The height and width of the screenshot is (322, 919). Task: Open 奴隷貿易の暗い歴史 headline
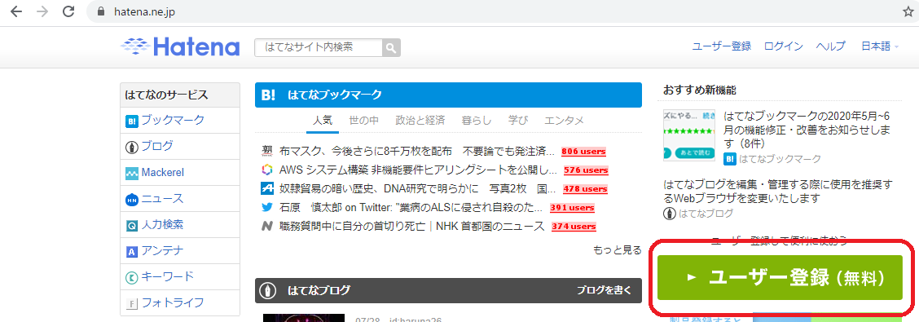coord(418,189)
